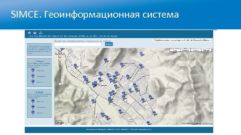The image size is (241, 135).
Task: Pan the map down with arrow
Action: pyautogui.click(x=60, y=56)
